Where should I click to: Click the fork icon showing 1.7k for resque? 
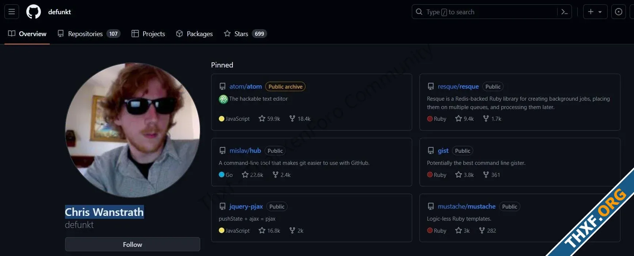click(486, 119)
